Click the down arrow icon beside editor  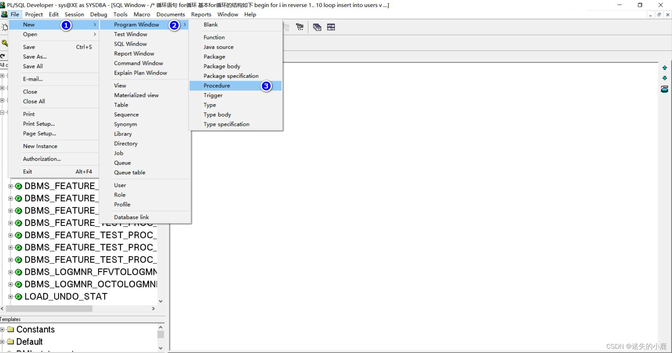point(665,78)
